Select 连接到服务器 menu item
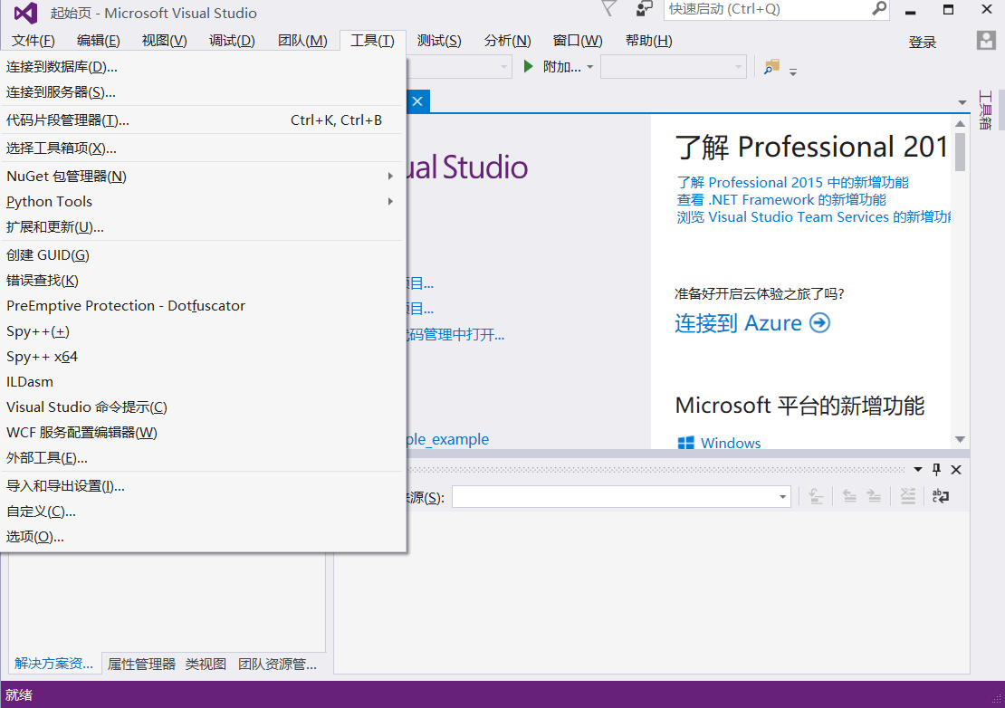The image size is (1005, 708). 202,92
